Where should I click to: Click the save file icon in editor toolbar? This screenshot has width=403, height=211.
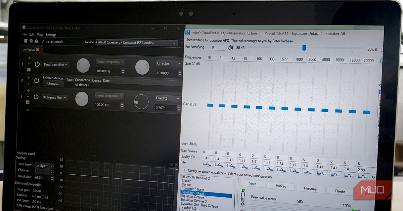[x=36, y=41]
